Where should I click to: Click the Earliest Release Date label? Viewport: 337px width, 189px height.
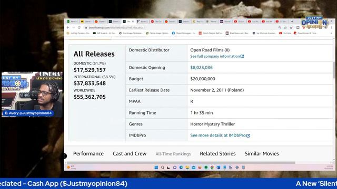(149, 90)
